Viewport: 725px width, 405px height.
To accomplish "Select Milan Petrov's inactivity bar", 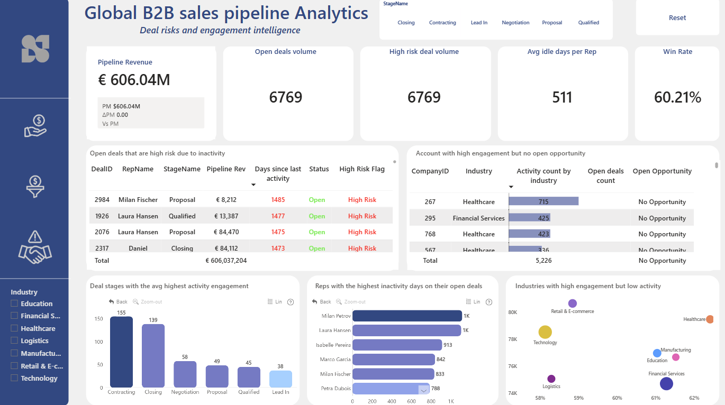I will point(407,316).
